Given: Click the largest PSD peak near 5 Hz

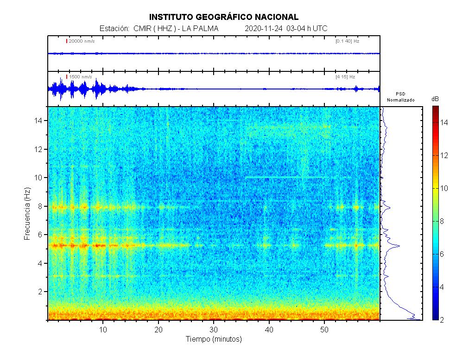Looking at the screenshot, I should pyautogui.click(x=398, y=246).
